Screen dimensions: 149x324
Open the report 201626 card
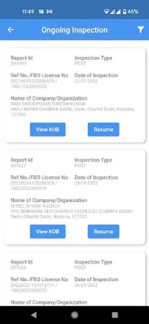75,279
